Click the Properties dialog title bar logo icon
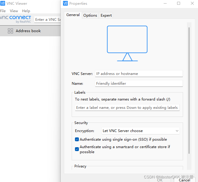This screenshot has width=198, height=182. pos(65,3)
